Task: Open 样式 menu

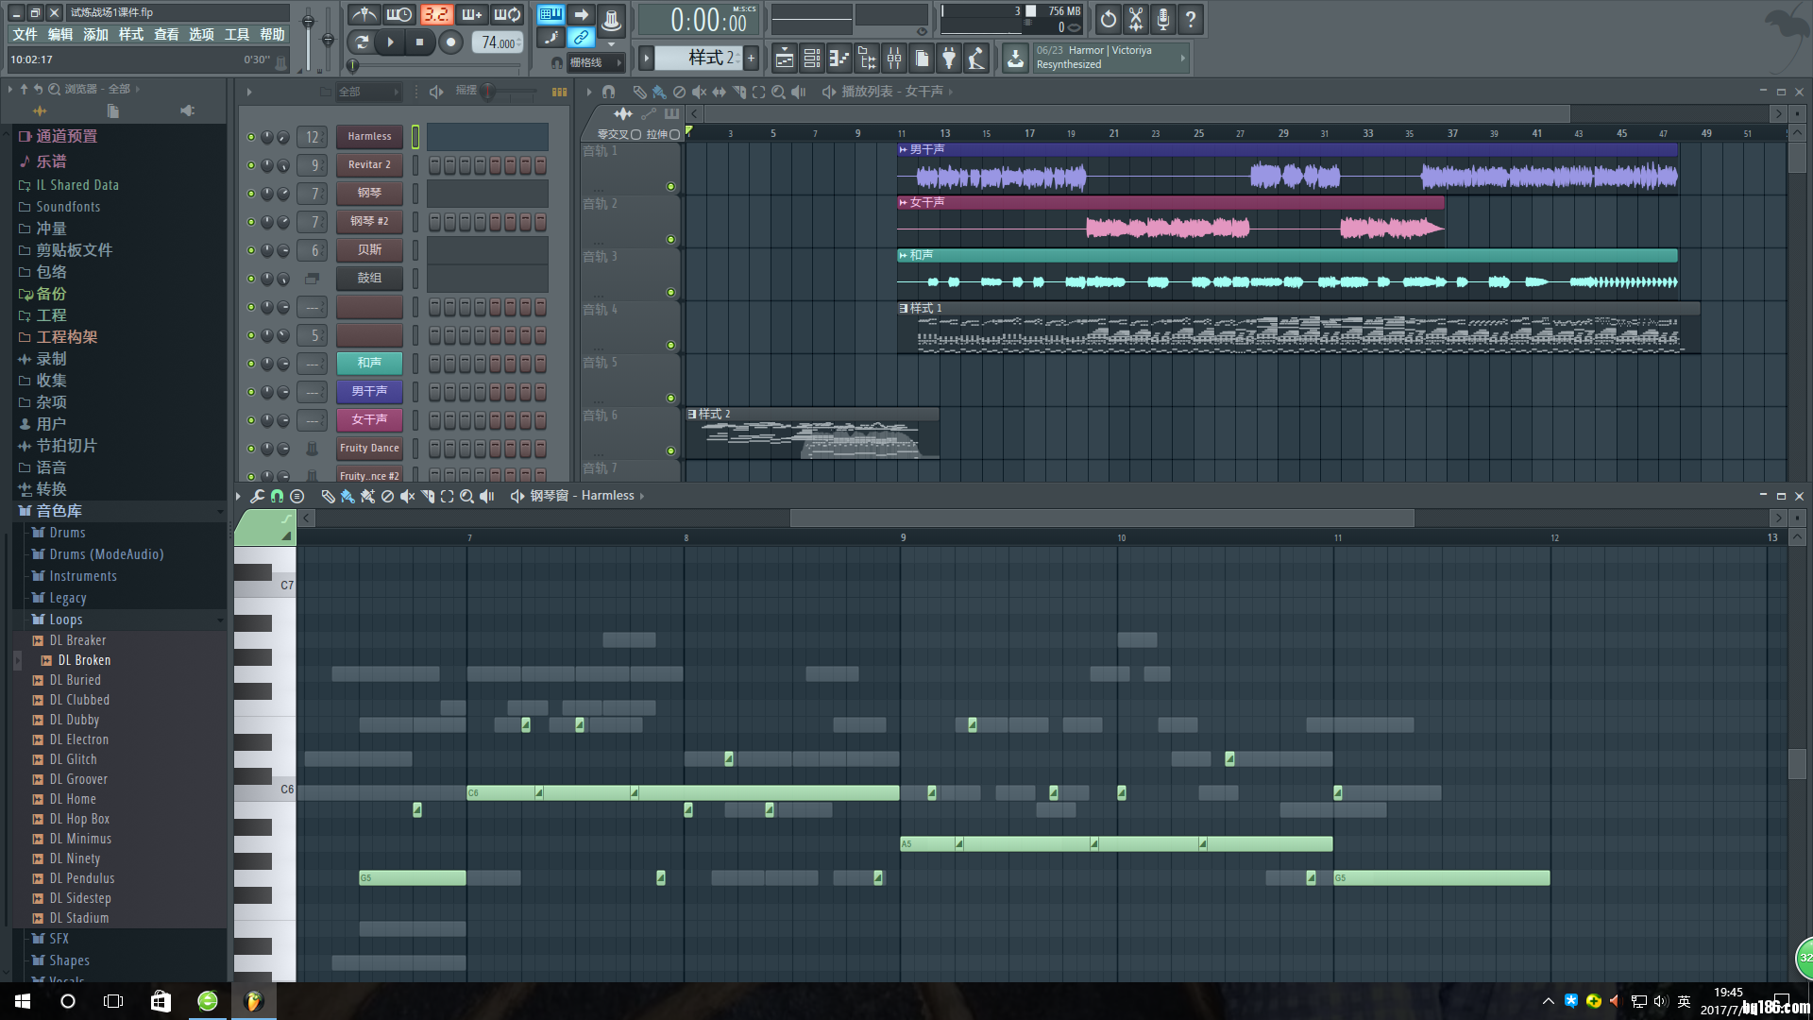Action: pyautogui.click(x=130, y=35)
